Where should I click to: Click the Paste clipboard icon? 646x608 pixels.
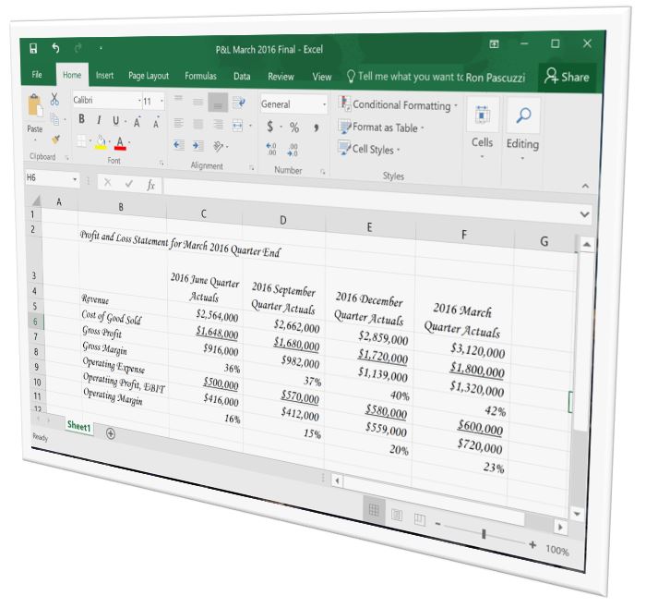coord(35,113)
